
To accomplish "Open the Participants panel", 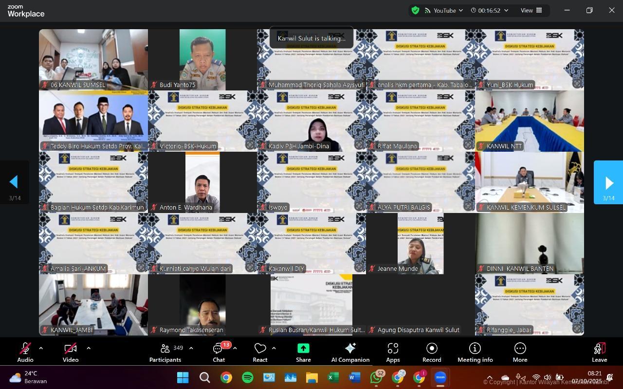I will point(165,353).
